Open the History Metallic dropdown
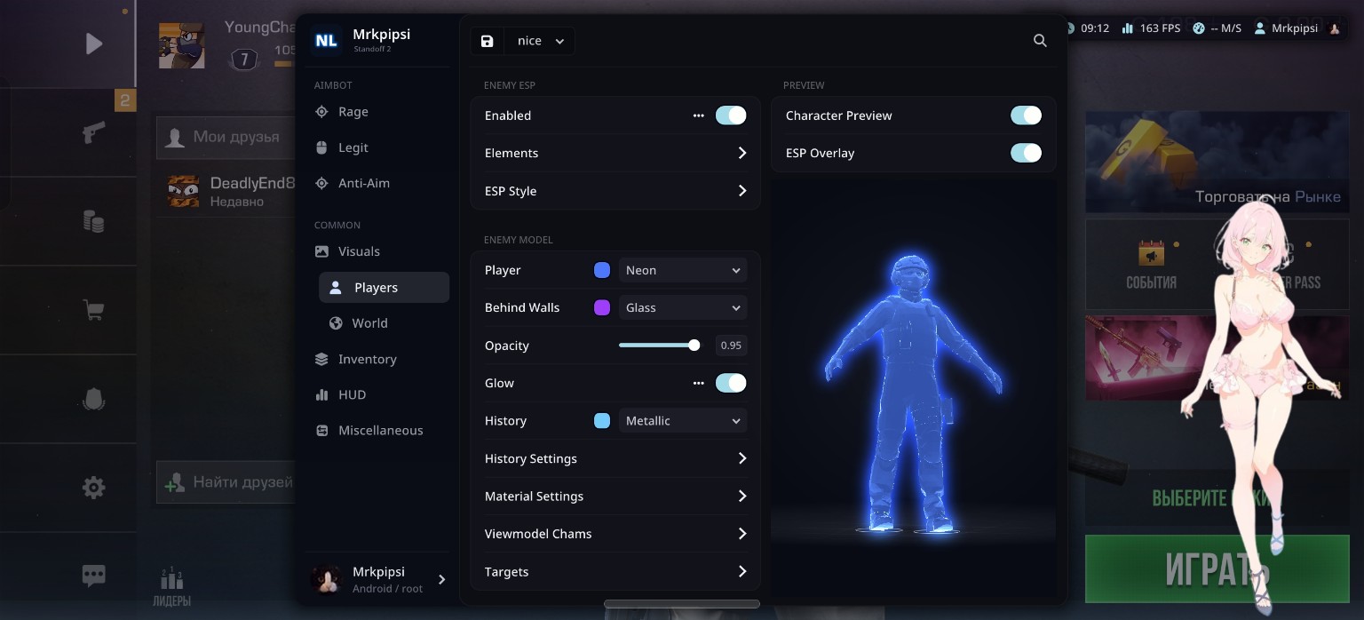This screenshot has height=620, width=1364. [683, 420]
